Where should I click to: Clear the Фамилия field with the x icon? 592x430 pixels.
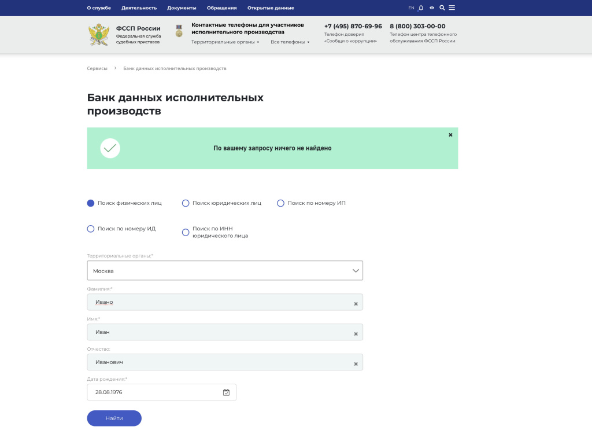tap(356, 303)
